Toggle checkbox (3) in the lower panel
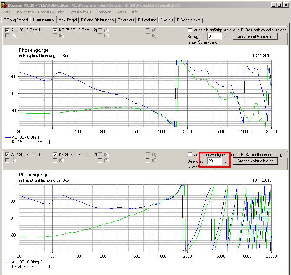291x275 pixels. (100, 155)
